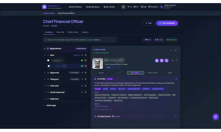The image size is (221, 132).
Task: Switch to the Position Notes tab
Action: [x=73, y=32]
